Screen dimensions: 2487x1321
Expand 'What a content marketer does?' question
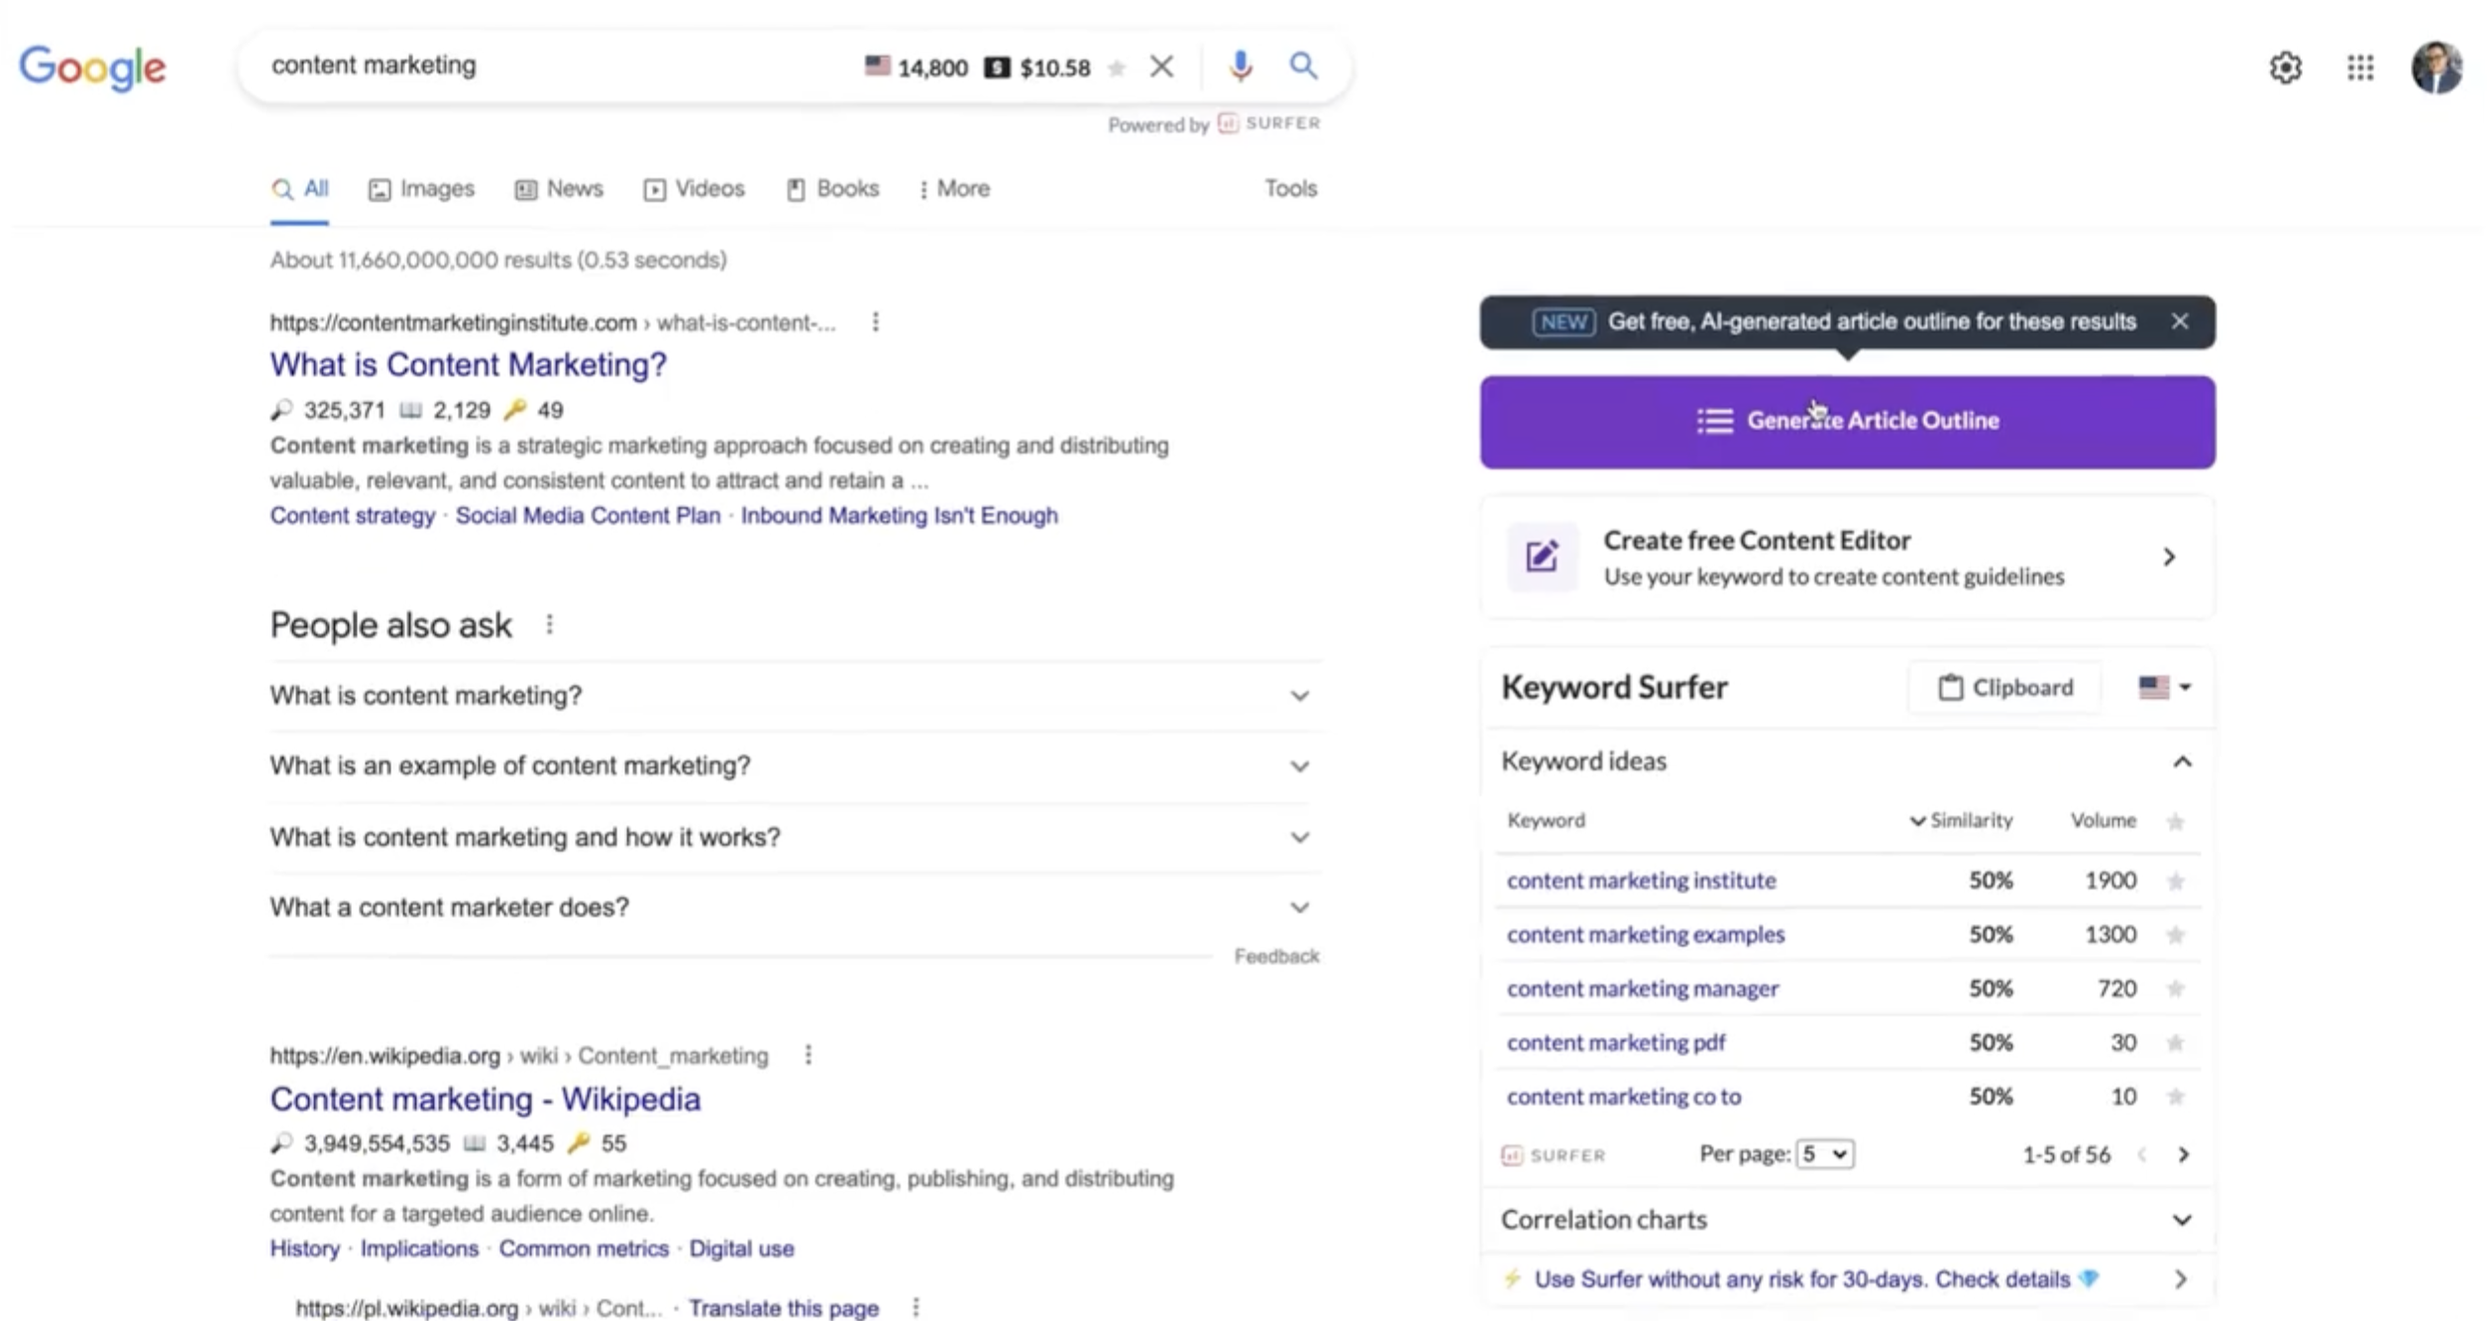coord(795,908)
